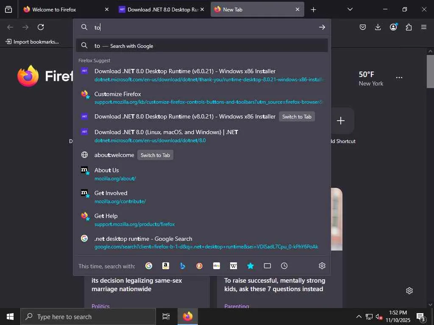Open weather widget three-dot menu
The image size is (434, 325).
[x=399, y=78]
